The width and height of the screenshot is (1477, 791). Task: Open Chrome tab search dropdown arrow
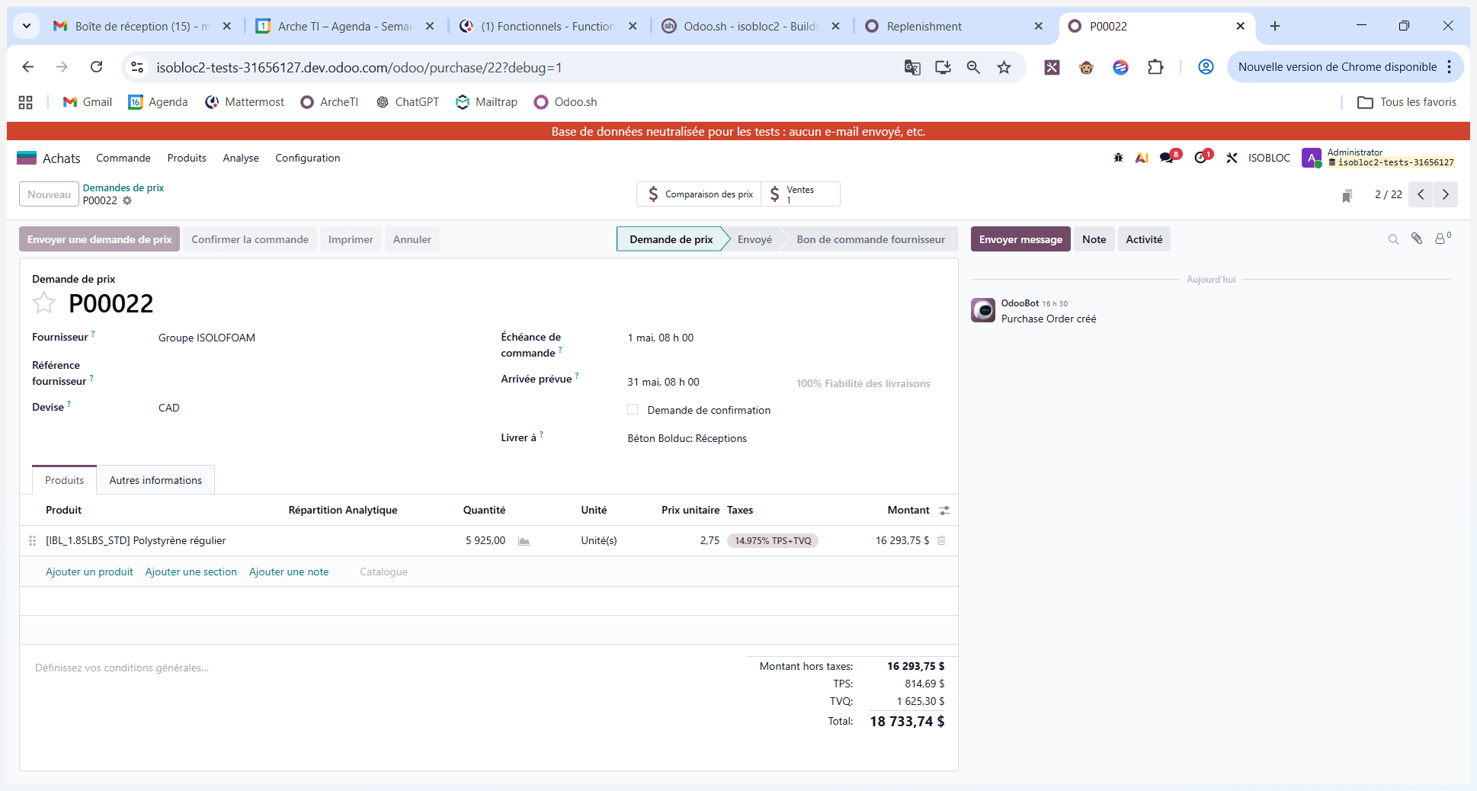pyautogui.click(x=27, y=26)
